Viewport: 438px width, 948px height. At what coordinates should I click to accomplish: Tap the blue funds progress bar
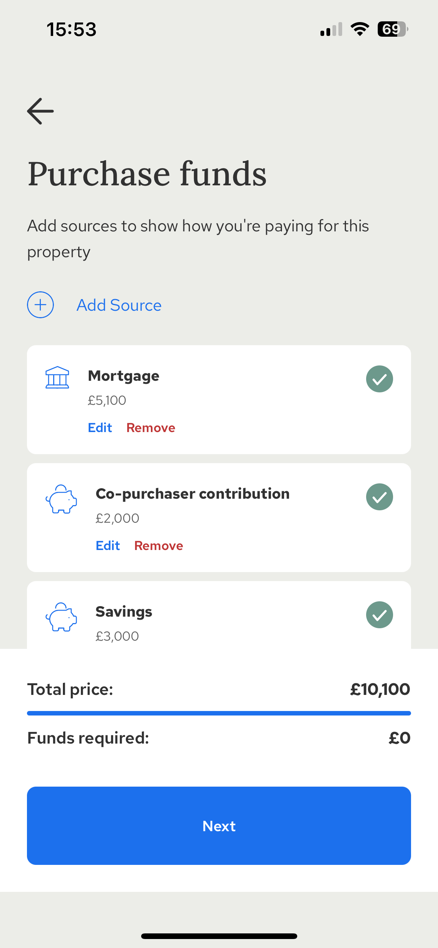[219, 713]
